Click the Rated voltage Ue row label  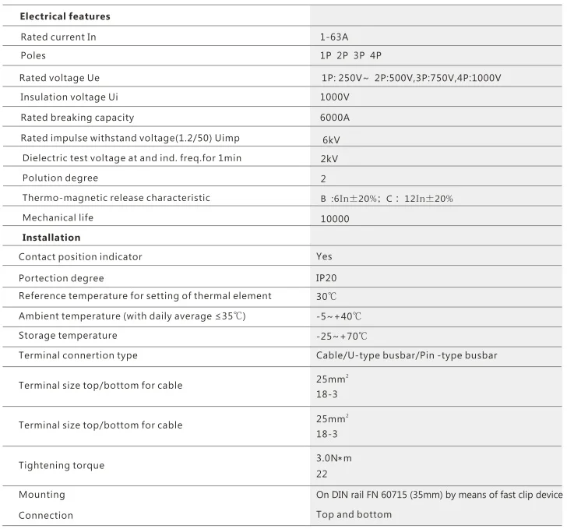(59, 78)
